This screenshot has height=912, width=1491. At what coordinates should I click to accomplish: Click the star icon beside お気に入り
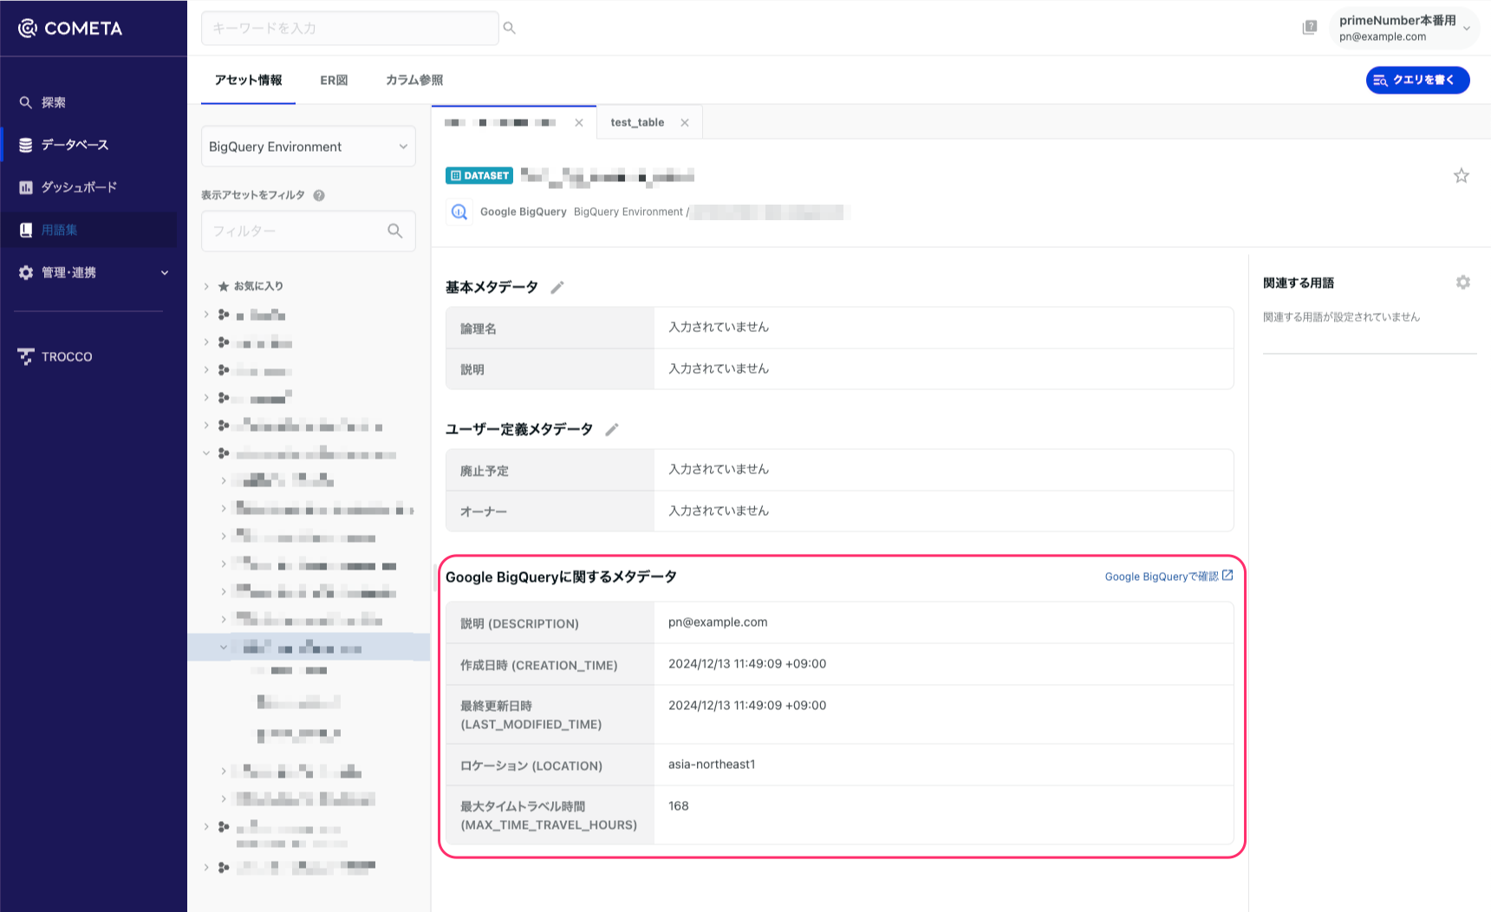click(x=224, y=286)
